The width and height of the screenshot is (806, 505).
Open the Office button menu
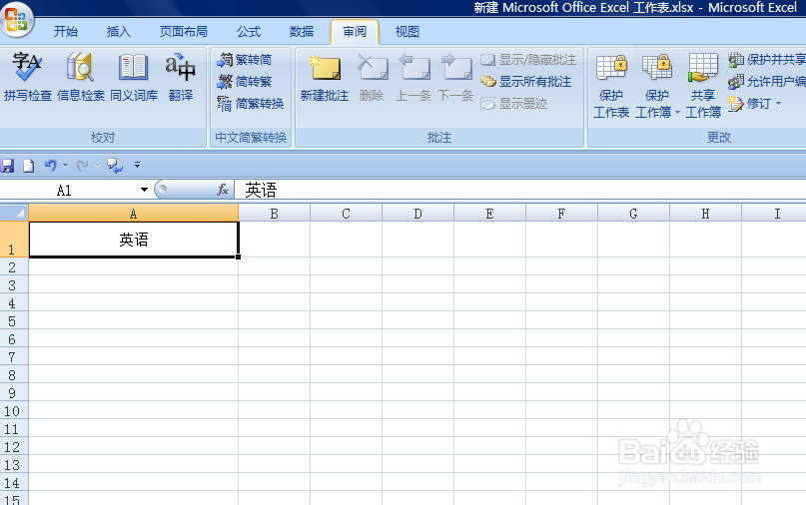[x=16, y=20]
